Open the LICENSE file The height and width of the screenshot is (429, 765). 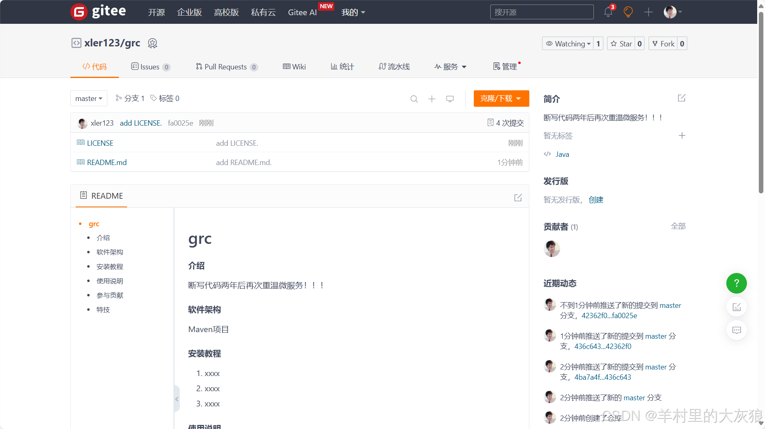coord(100,143)
